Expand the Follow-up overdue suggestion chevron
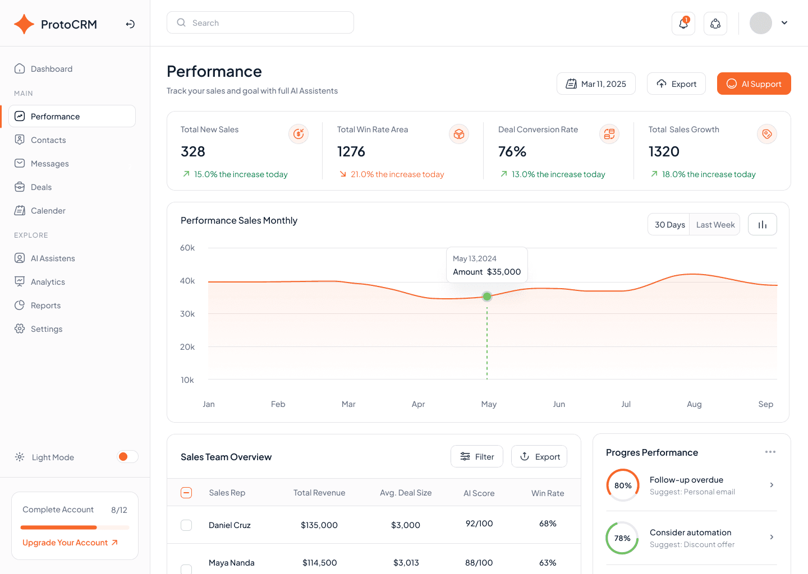Image resolution: width=808 pixels, height=574 pixels. pos(773,485)
